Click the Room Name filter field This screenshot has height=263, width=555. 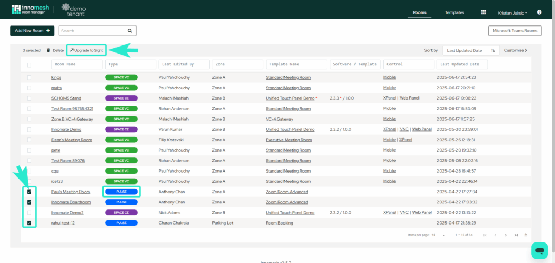(x=77, y=64)
